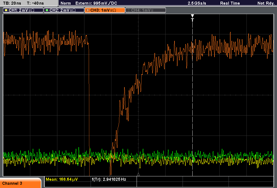
Task: Select the active CH3 1 mV tab
Action: point(105,10)
